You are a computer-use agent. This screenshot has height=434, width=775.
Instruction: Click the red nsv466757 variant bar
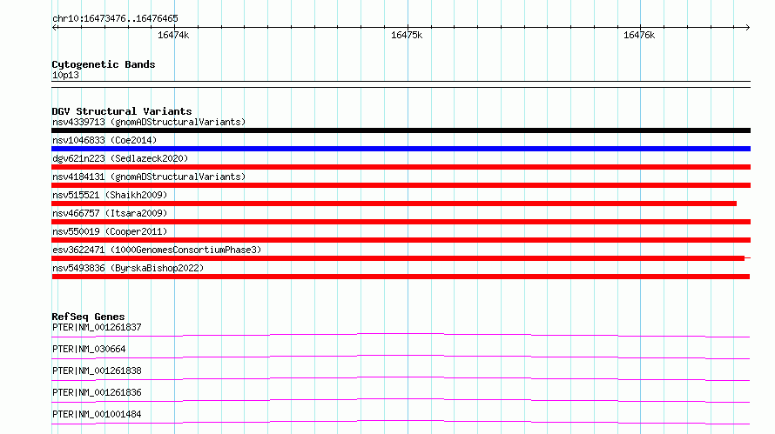401,222
